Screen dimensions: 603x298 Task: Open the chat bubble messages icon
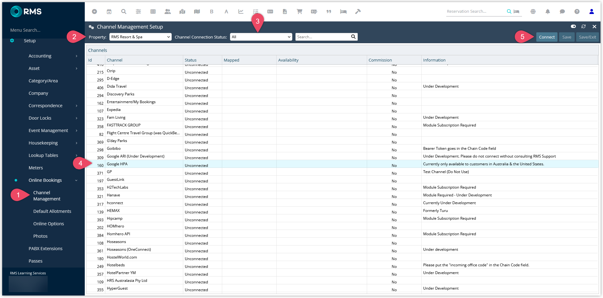[x=562, y=11]
